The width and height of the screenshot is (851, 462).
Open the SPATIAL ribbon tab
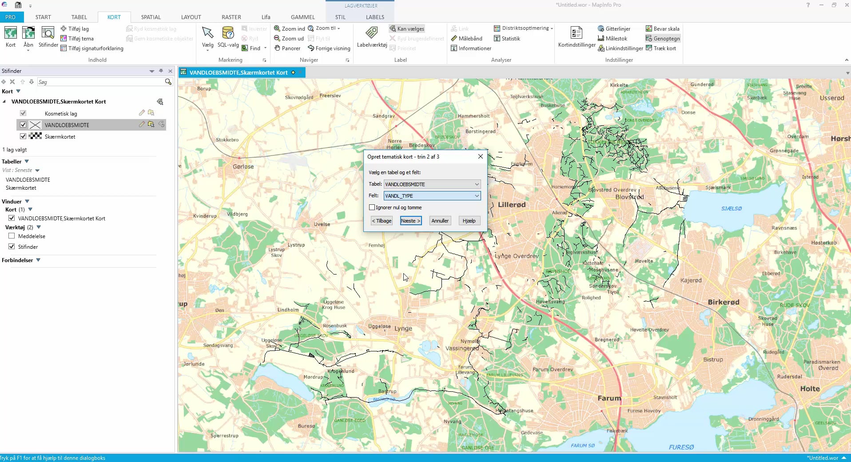[x=151, y=17]
